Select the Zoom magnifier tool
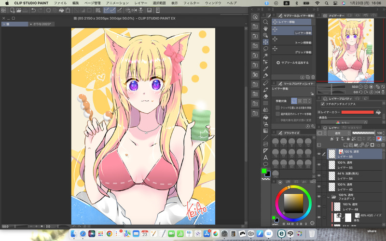The height and width of the screenshot is (241, 386). coord(265,22)
